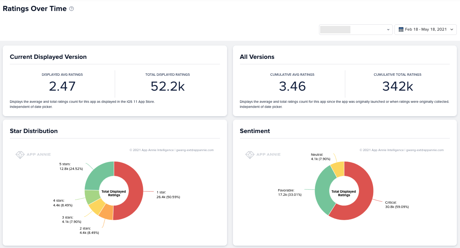
Task: Click the '4 stars: 4.4k (8.49%)' label
Action: coord(63,203)
